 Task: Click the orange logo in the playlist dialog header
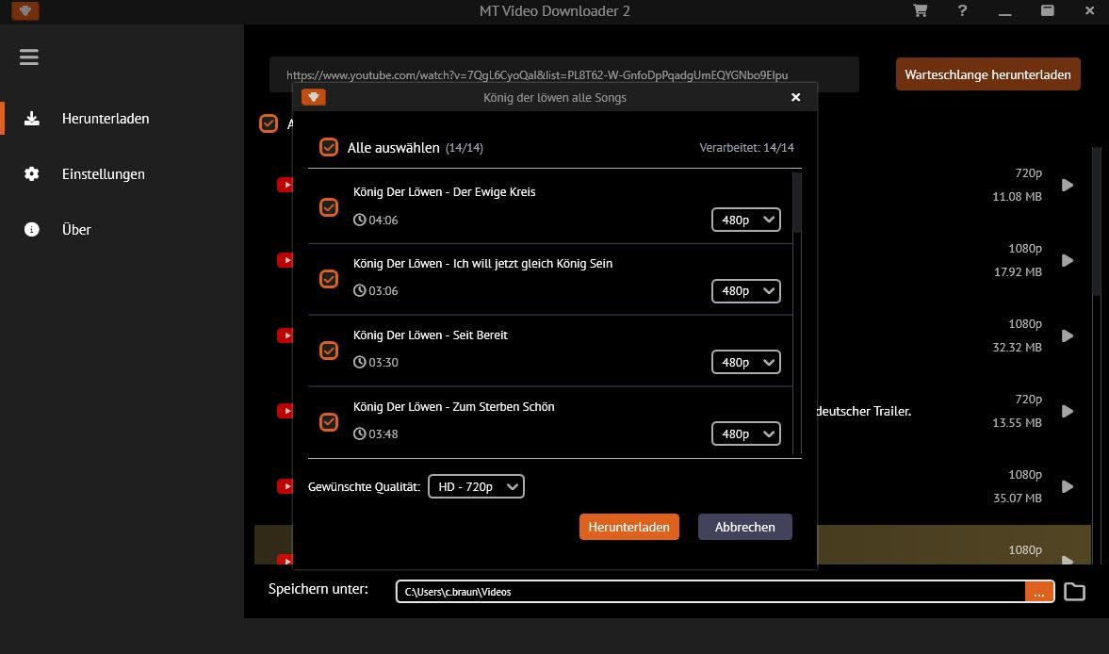(x=314, y=97)
